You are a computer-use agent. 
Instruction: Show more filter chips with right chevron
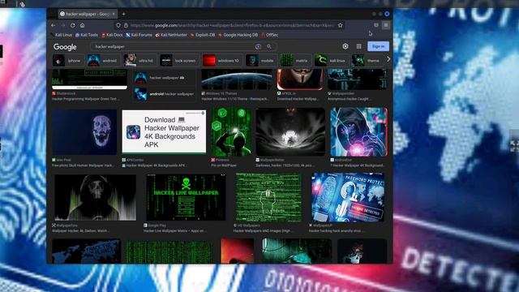(388, 59)
